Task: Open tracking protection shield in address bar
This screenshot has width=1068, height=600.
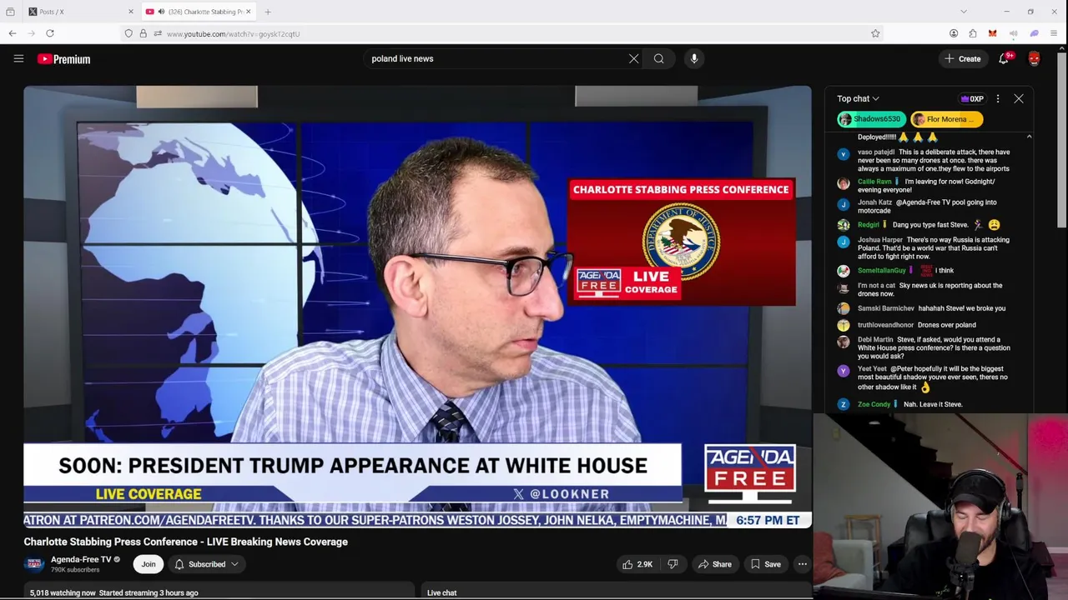Action: click(x=128, y=33)
